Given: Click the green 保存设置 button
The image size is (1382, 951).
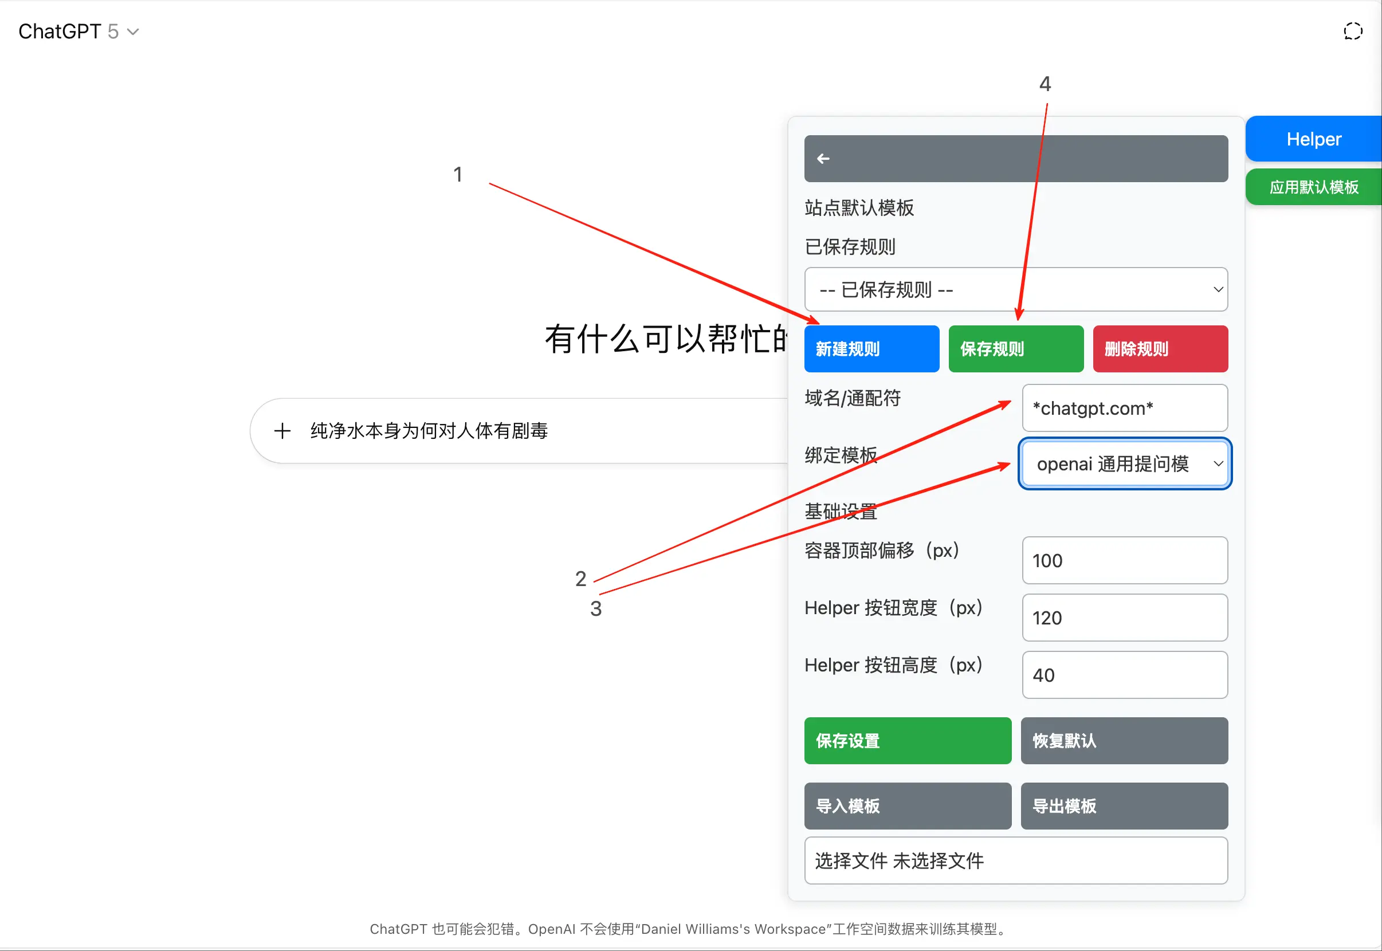Looking at the screenshot, I should (908, 741).
